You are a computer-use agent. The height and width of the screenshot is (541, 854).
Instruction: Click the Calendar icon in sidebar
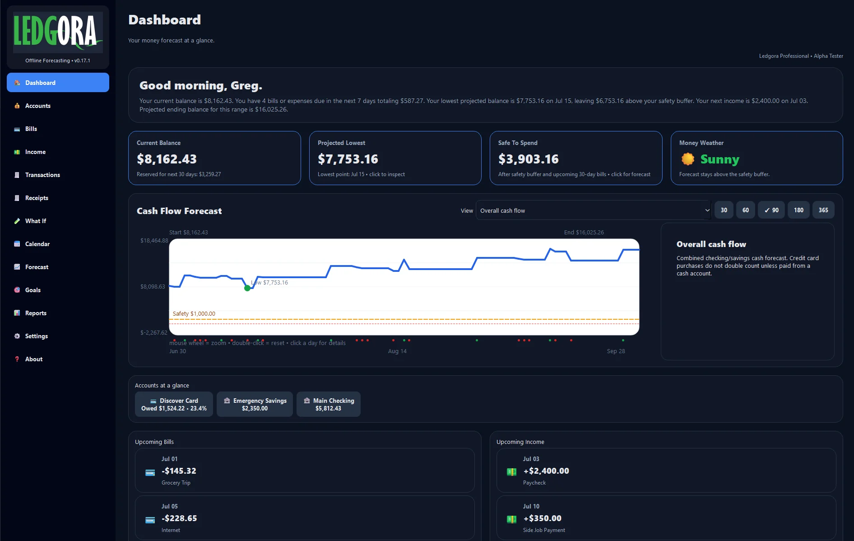pos(17,244)
